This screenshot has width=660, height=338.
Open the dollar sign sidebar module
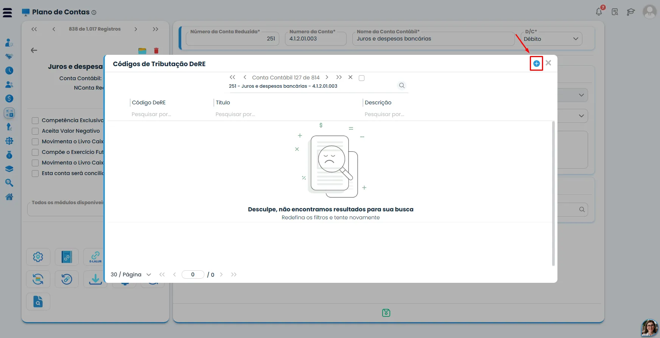[x=9, y=99]
